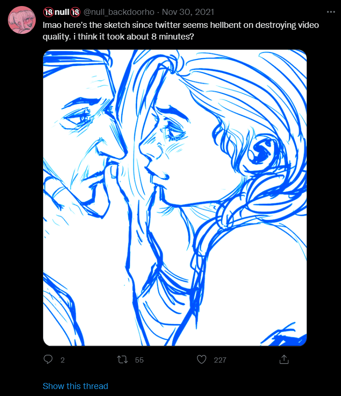Open the display name null

(62, 12)
